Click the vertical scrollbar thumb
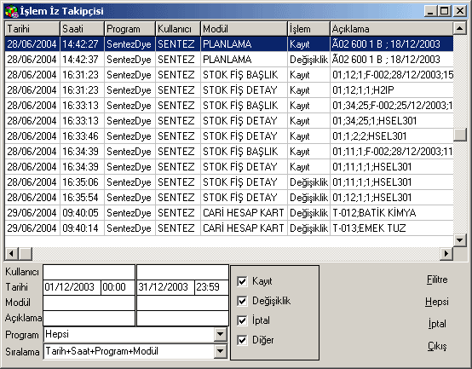The height and width of the screenshot is (369, 472). (x=460, y=135)
